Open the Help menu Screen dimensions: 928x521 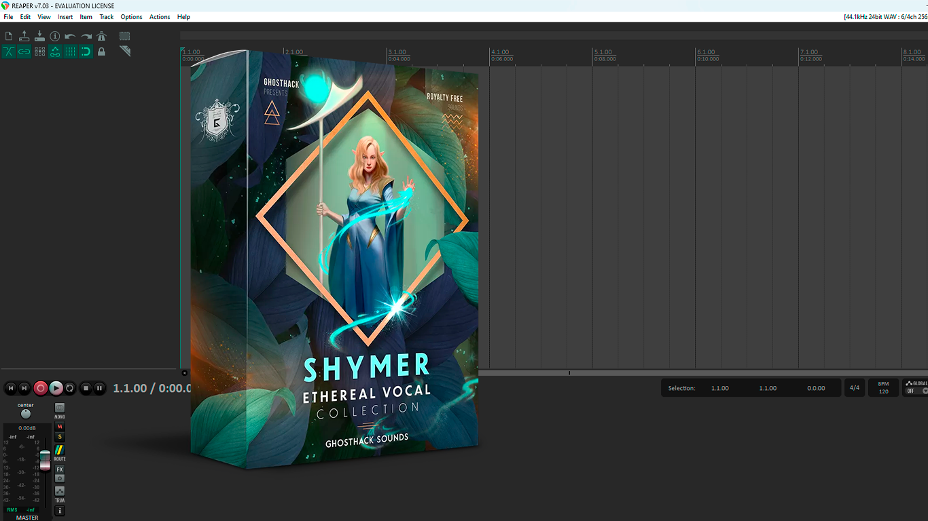tap(183, 17)
